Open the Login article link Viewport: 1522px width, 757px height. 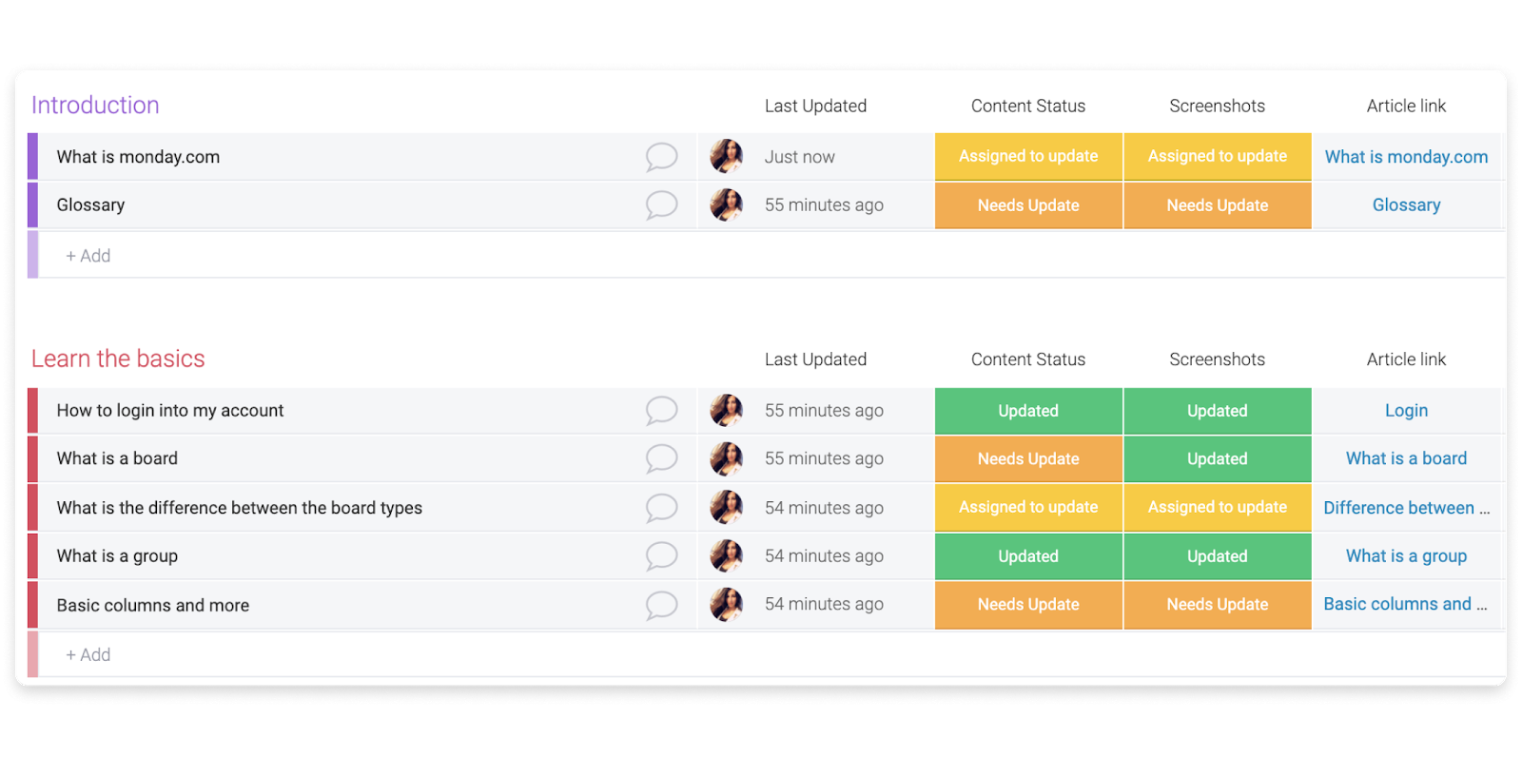pyautogui.click(x=1406, y=410)
